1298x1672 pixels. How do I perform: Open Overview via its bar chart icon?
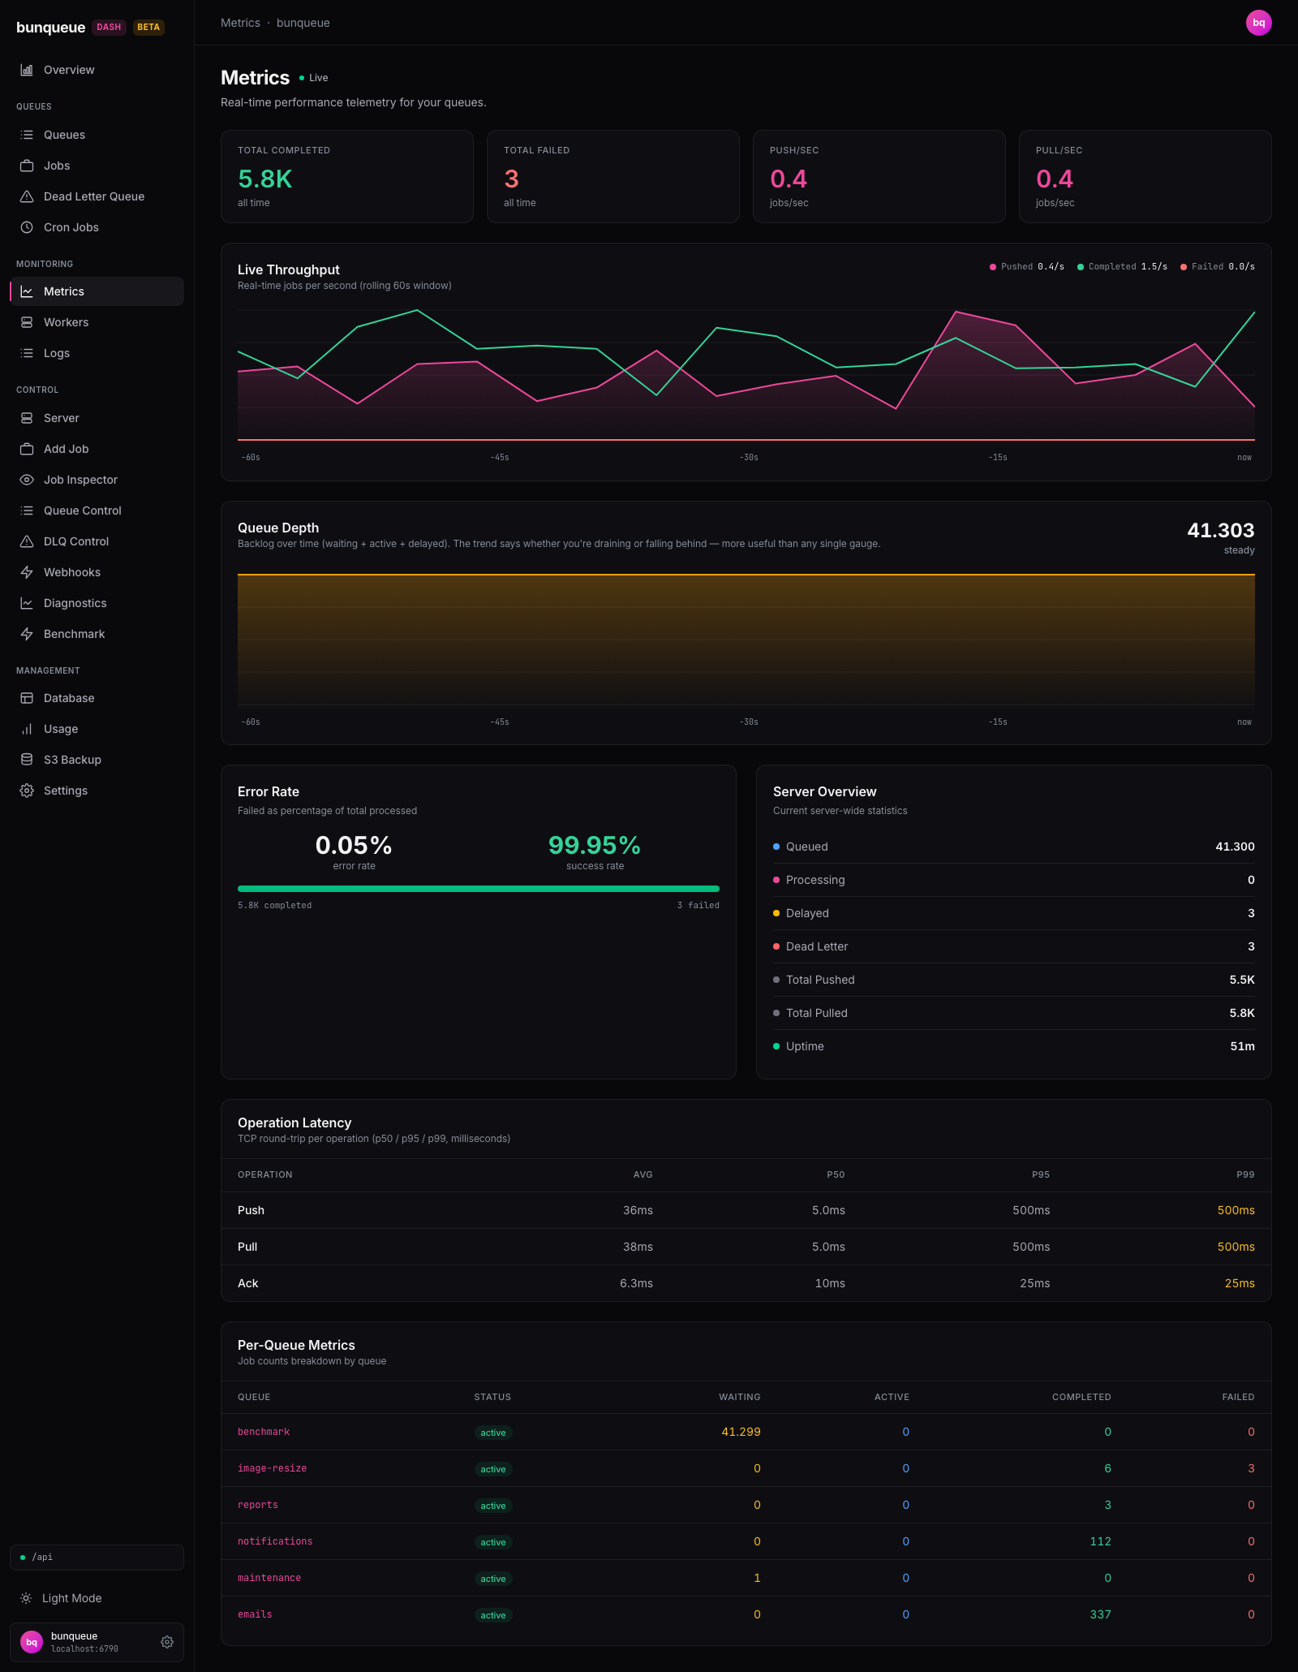point(27,70)
